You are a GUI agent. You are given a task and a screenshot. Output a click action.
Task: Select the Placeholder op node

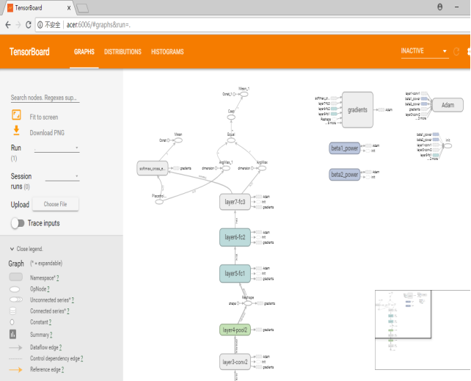[x=159, y=202]
